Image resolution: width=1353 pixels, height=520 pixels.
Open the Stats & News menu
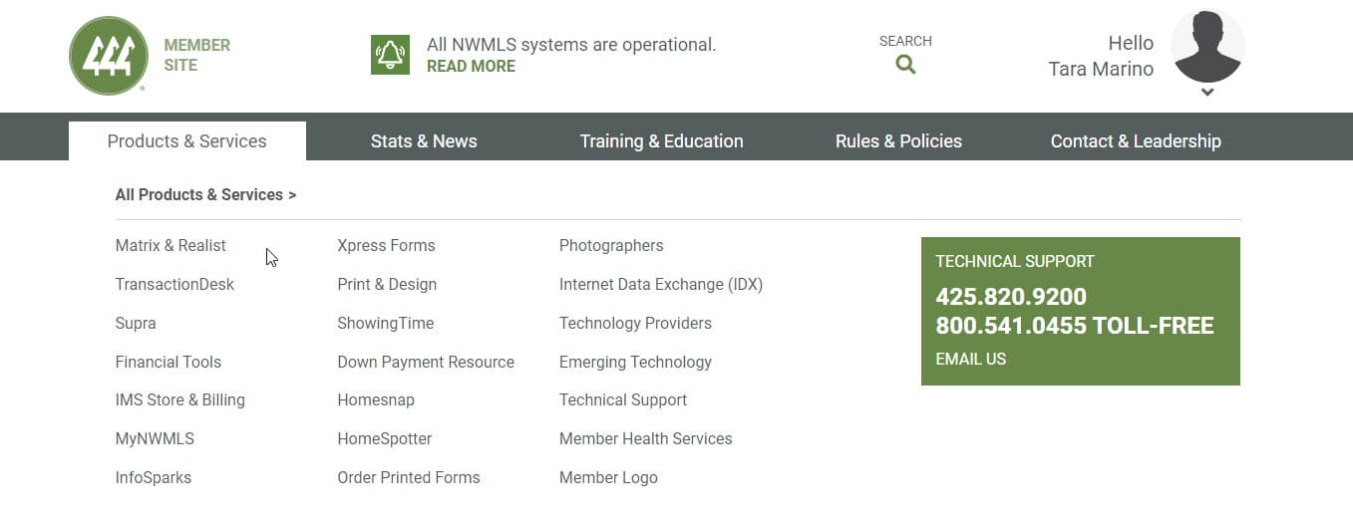pyautogui.click(x=424, y=140)
